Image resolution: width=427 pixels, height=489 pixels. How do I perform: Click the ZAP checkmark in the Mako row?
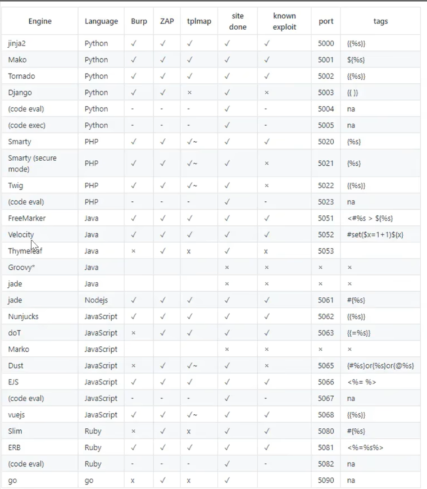point(163,60)
